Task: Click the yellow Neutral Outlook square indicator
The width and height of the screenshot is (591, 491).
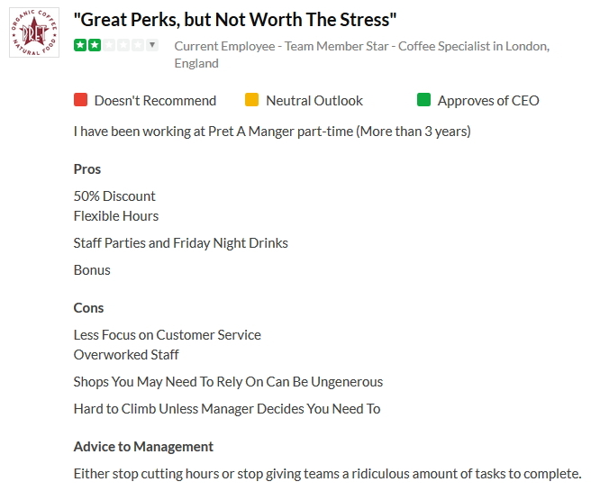Action: tap(251, 100)
